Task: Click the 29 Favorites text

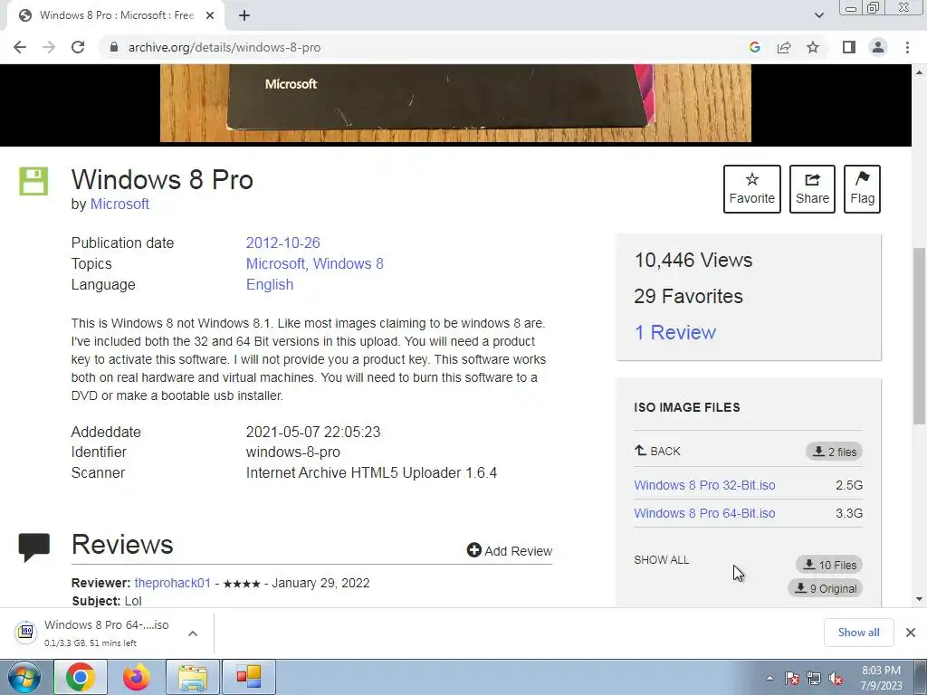Action: click(x=688, y=296)
